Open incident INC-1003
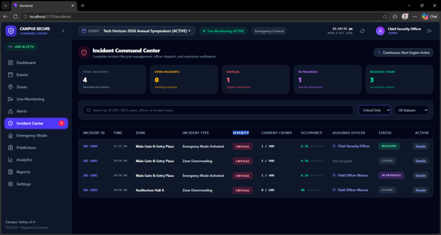Screen dimensions: 441x235 click(x=90, y=161)
